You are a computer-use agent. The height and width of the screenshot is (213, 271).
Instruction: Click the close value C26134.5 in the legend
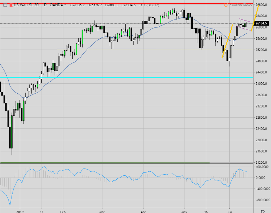pyautogui.click(x=129, y=5)
